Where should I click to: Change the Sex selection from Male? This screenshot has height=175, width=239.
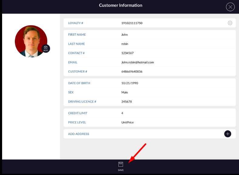tap(124, 92)
